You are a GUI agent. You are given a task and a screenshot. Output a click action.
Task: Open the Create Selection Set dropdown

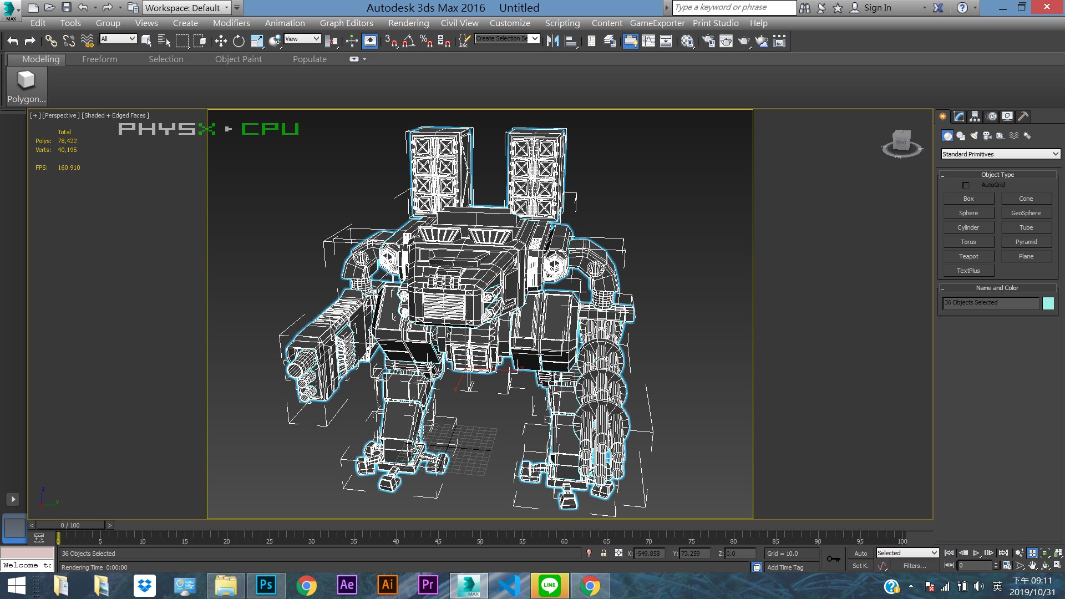click(x=508, y=38)
